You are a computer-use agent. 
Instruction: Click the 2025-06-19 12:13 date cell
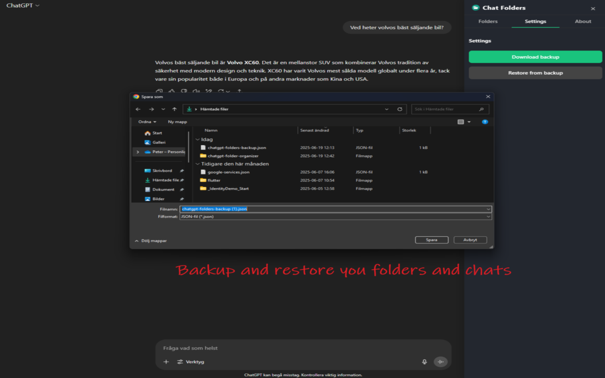(x=317, y=148)
